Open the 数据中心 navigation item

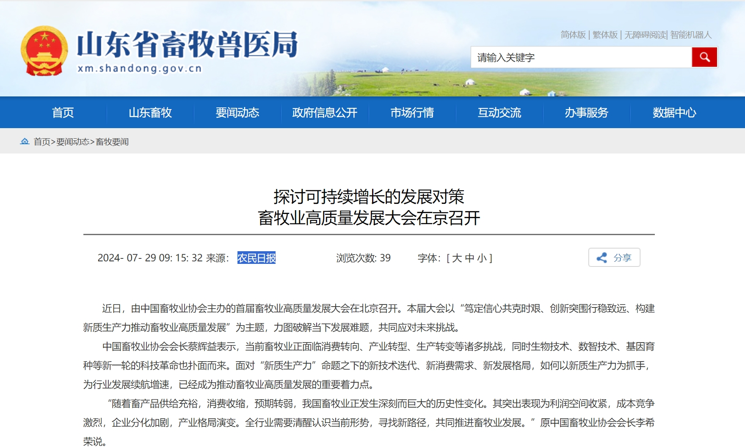674,112
